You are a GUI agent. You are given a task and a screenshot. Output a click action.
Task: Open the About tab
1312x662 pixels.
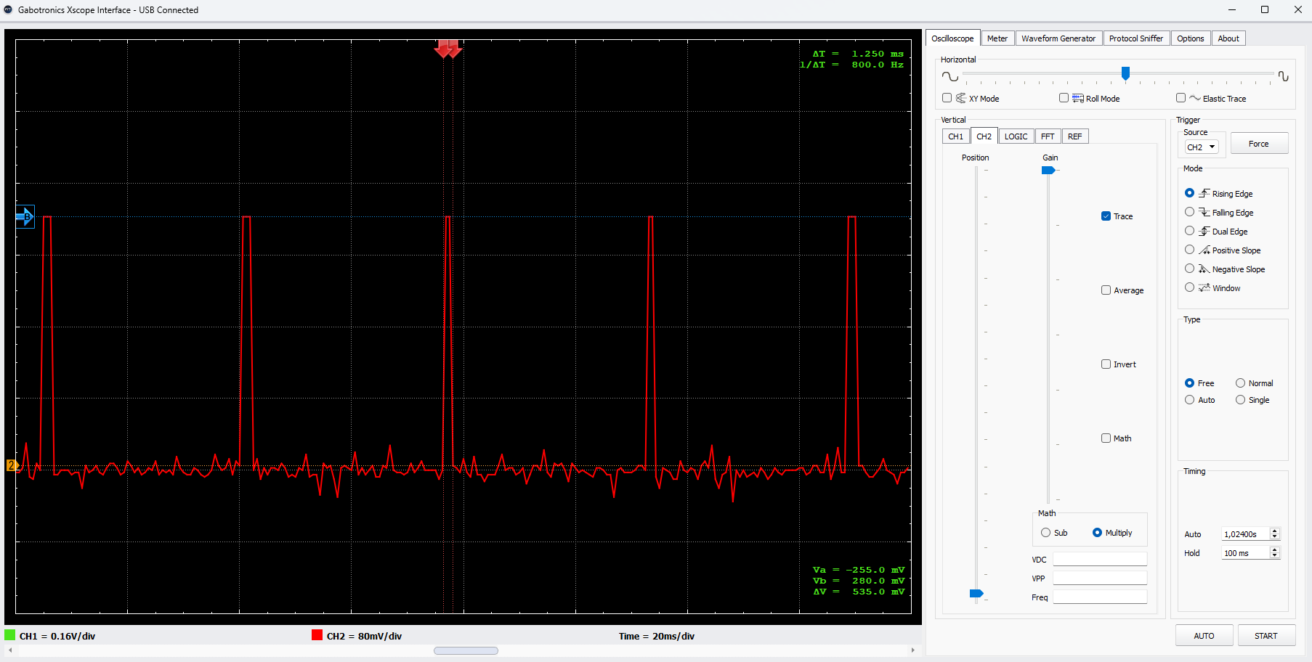[x=1228, y=38]
